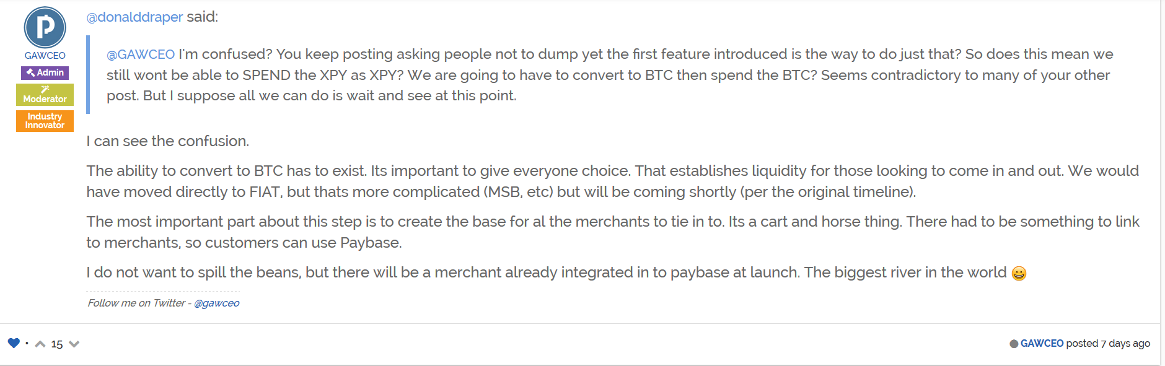Open the GAWCEO profile avatar

(x=45, y=28)
